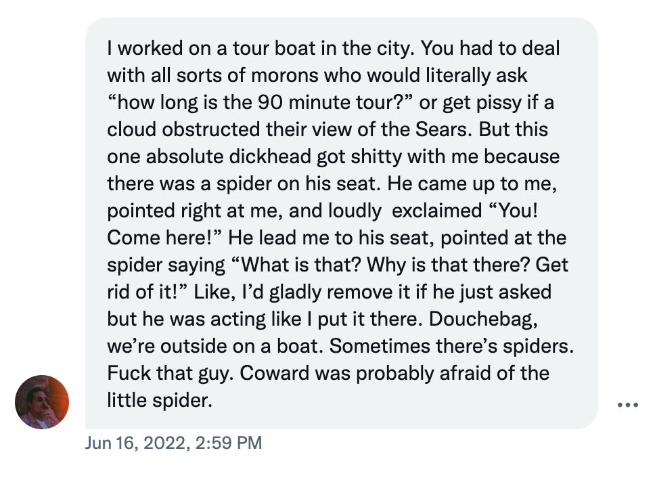Click the final words "little spider."
Image resolution: width=655 pixels, height=478 pixels.
pyautogui.click(x=160, y=401)
